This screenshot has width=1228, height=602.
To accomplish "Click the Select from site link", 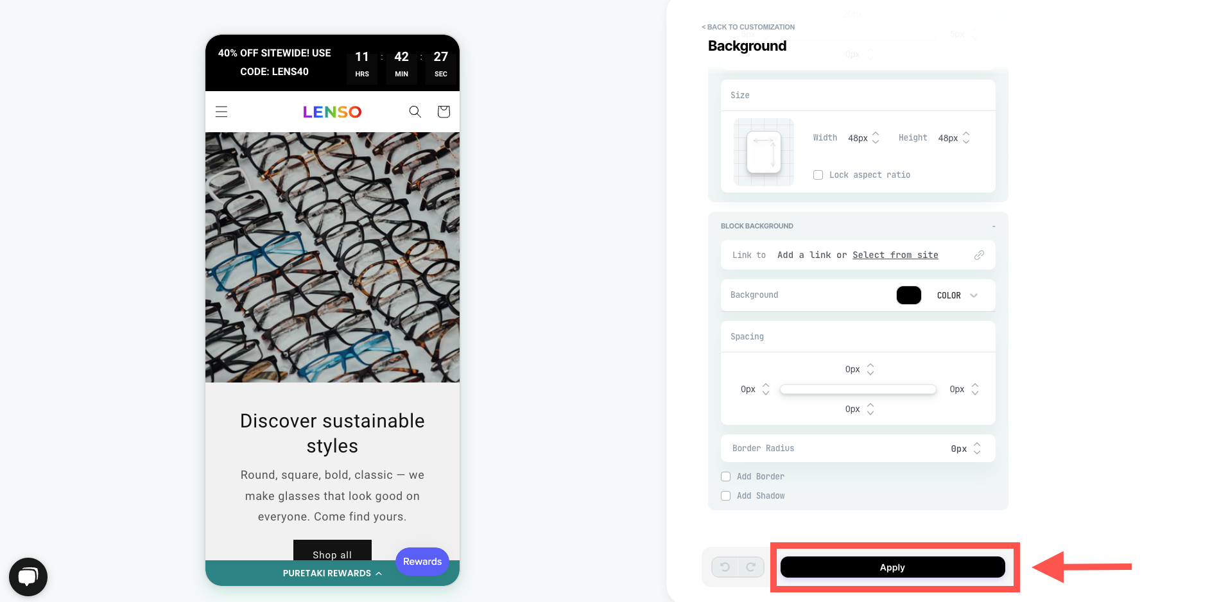I will pos(895,255).
